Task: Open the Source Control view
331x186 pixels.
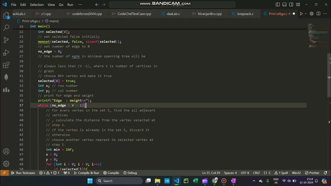Action: click(6, 40)
